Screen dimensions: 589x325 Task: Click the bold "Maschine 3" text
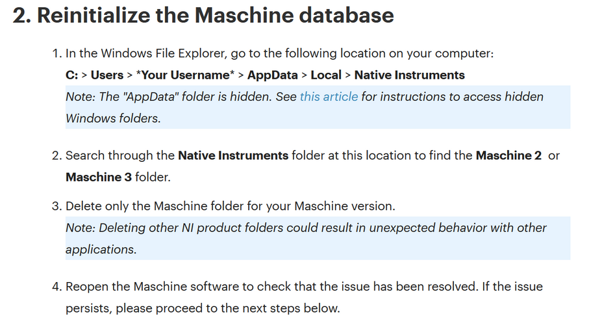99,177
